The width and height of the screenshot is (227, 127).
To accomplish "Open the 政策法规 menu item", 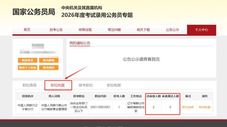I will click(x=85, y=30).
